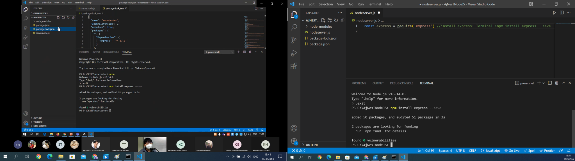This screenshot has width=575, height=161.
Task: Click New Folder icon beside the AJNEST folder
Action: tap(330, 20)
